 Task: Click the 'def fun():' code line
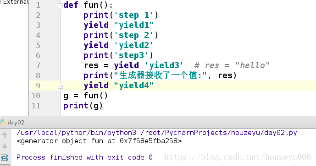coord(88,5)
